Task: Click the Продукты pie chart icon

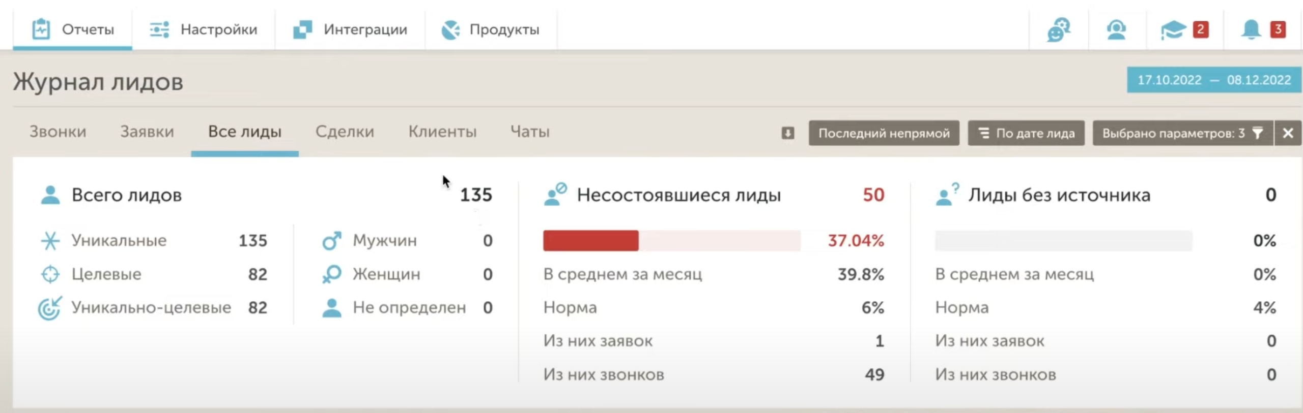Action: click(x=450, y=30)
